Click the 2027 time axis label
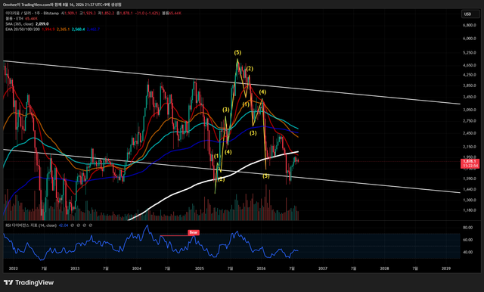Viewport: 484px width, 292px height. [x=323, y=269]
